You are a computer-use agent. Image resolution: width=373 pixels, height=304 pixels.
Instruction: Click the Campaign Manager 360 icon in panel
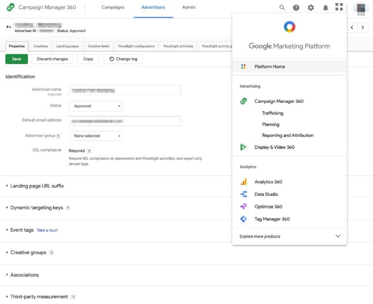pos(243,101)
